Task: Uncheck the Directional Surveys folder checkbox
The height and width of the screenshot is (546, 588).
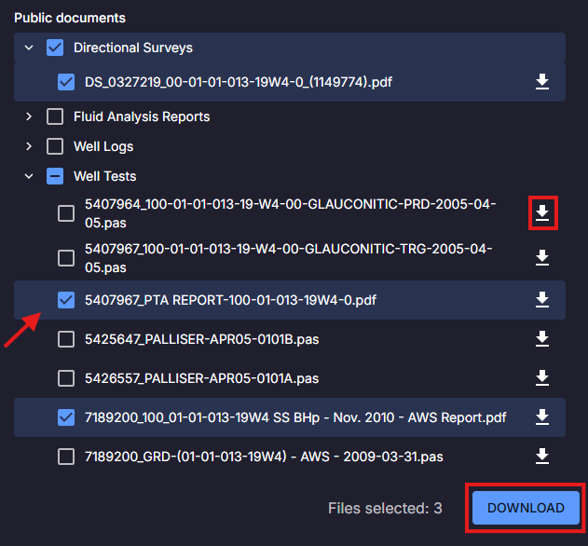Action: pyautogui.click(x=55, y=48)
